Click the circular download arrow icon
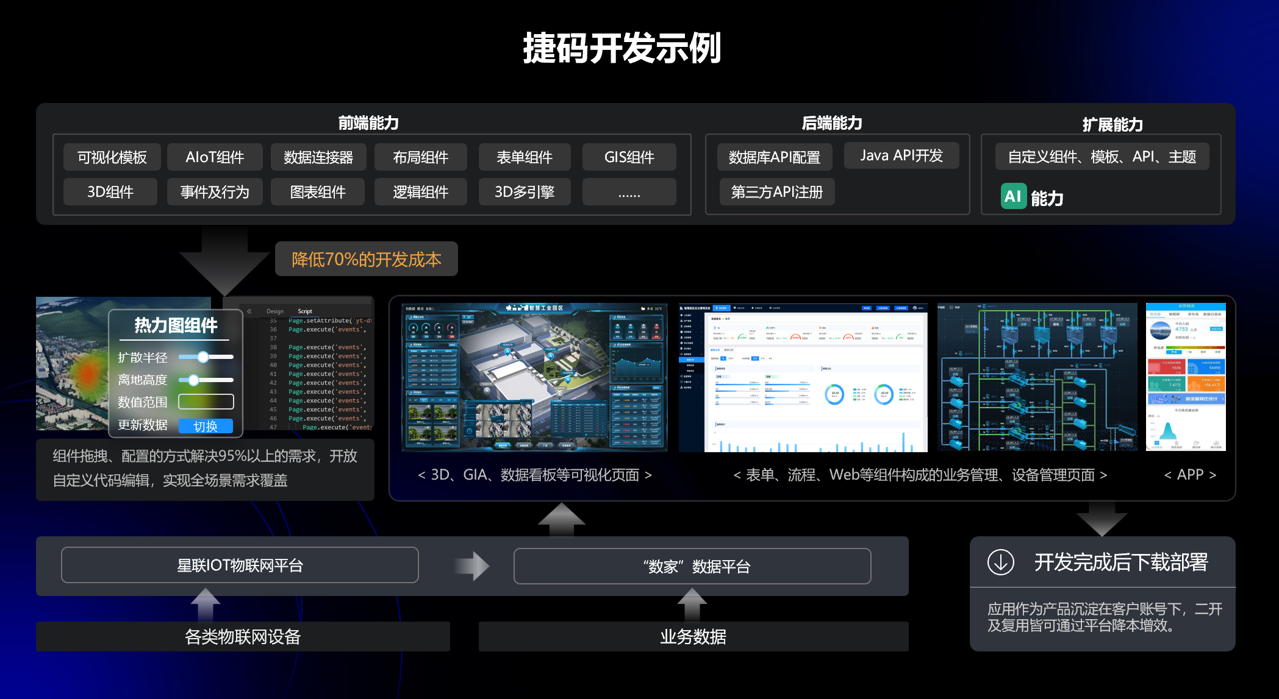 [x=1000, y=562]
